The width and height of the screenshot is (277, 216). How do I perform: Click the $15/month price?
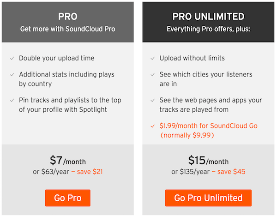coord(208,160)
